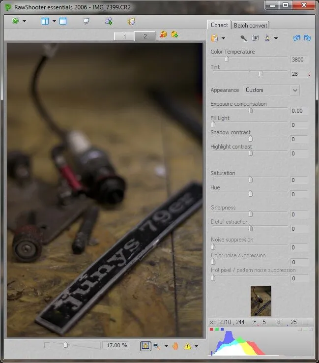Open the green checkmark flag dropdown
319x363 pixels.
pyautogui.click(x=25, y=22)
